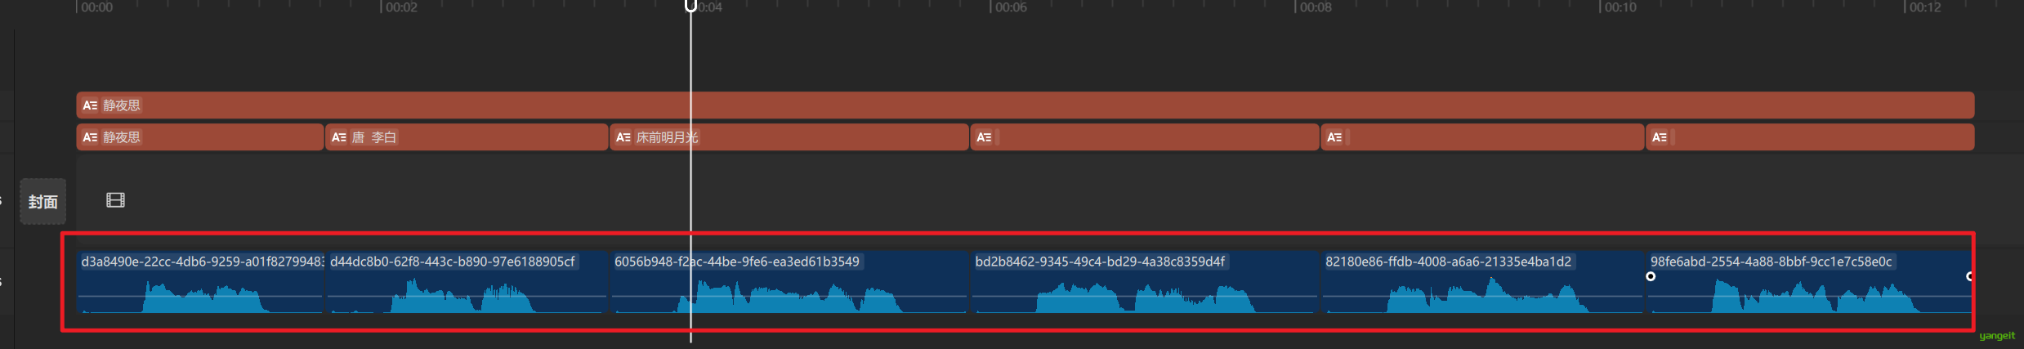
Task: Click the 封面 cover button
Action: pyautogui.click(x=42, y=201)
